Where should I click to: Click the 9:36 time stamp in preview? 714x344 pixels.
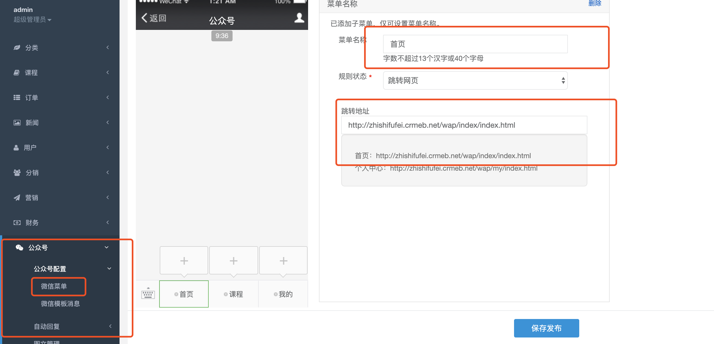click(222, 36)
